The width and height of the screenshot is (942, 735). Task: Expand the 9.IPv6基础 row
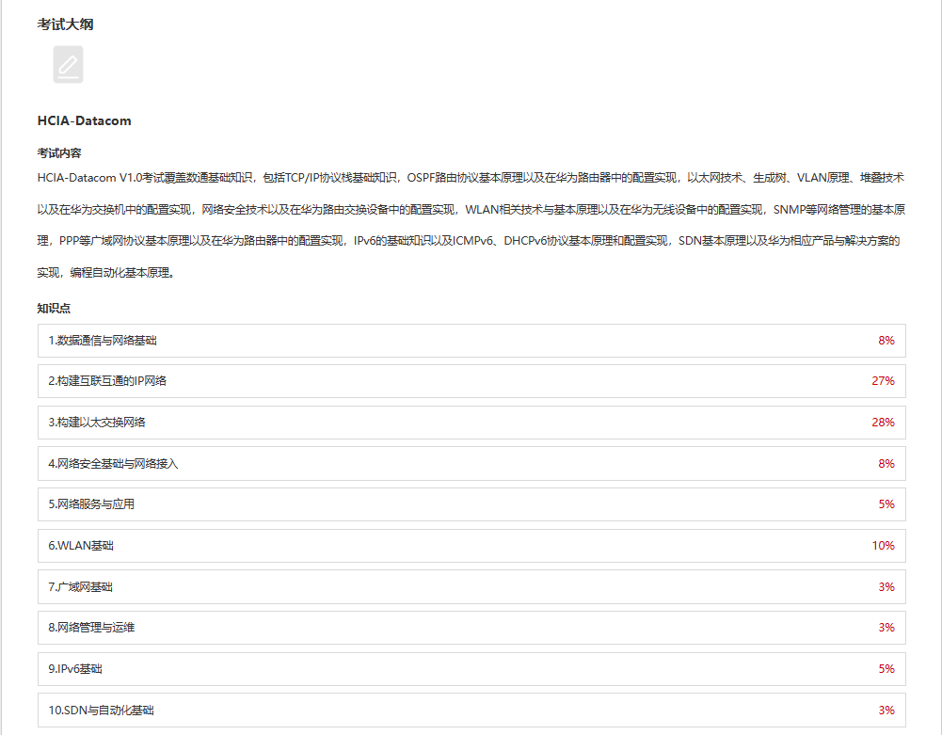click(471, 669)
